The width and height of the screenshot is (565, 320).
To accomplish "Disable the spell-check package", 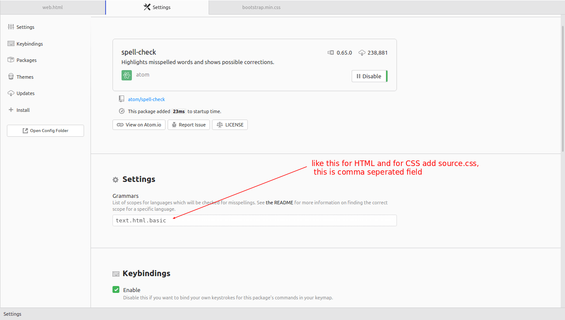I will 369,76.
